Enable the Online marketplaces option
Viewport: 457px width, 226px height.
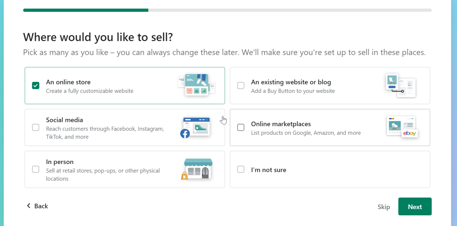[241, 127]
